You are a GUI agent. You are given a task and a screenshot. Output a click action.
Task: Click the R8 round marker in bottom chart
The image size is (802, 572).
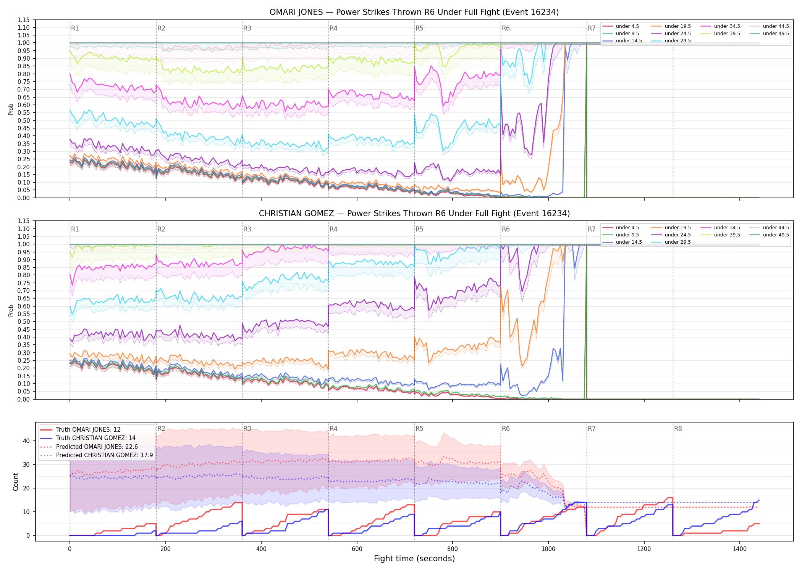coord(678,429)
